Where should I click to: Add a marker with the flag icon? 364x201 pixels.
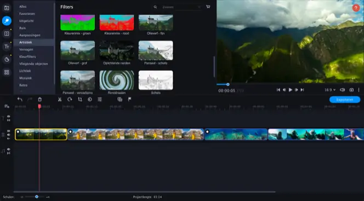tap(130, 100)
